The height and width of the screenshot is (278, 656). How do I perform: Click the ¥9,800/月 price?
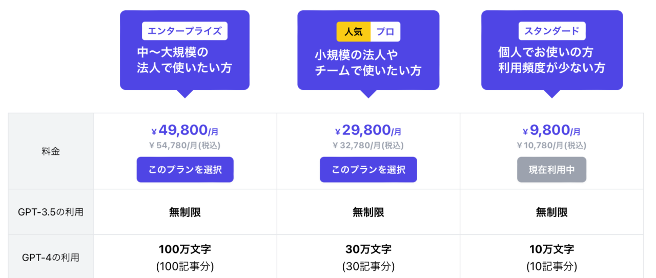tap(551, 131)
